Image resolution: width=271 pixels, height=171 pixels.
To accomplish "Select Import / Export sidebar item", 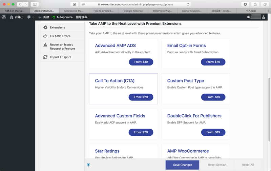I will (x=60, y=57).
